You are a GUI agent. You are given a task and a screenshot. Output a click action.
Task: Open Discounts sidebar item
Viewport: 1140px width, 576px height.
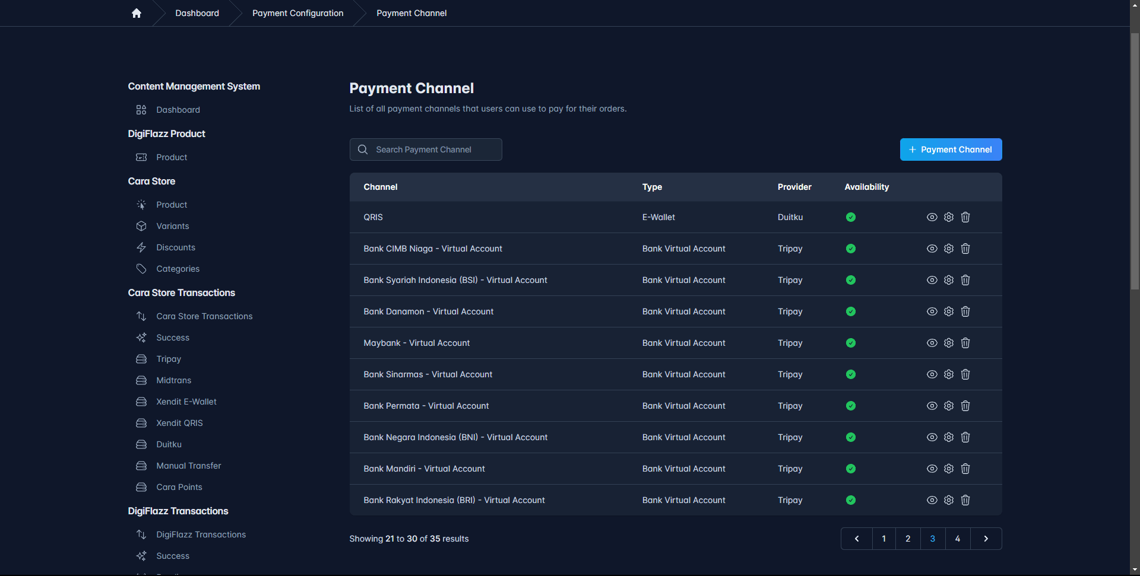tap(176, 247)
